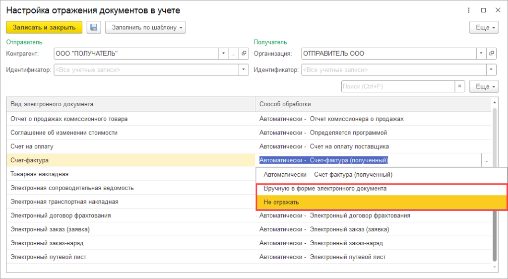Click the floppy disk save icon
Viewport: 508px width, 279px height.
click(x=94, y=27)
